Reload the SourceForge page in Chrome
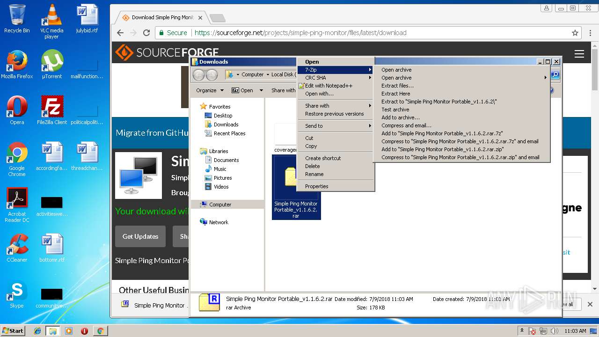 (x=146, y=33)
